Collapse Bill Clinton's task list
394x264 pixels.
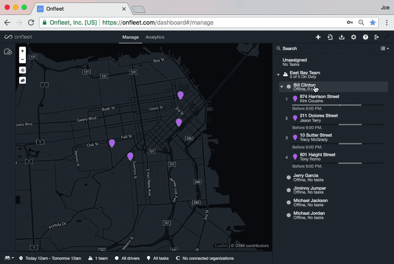[x=281, y=87]
